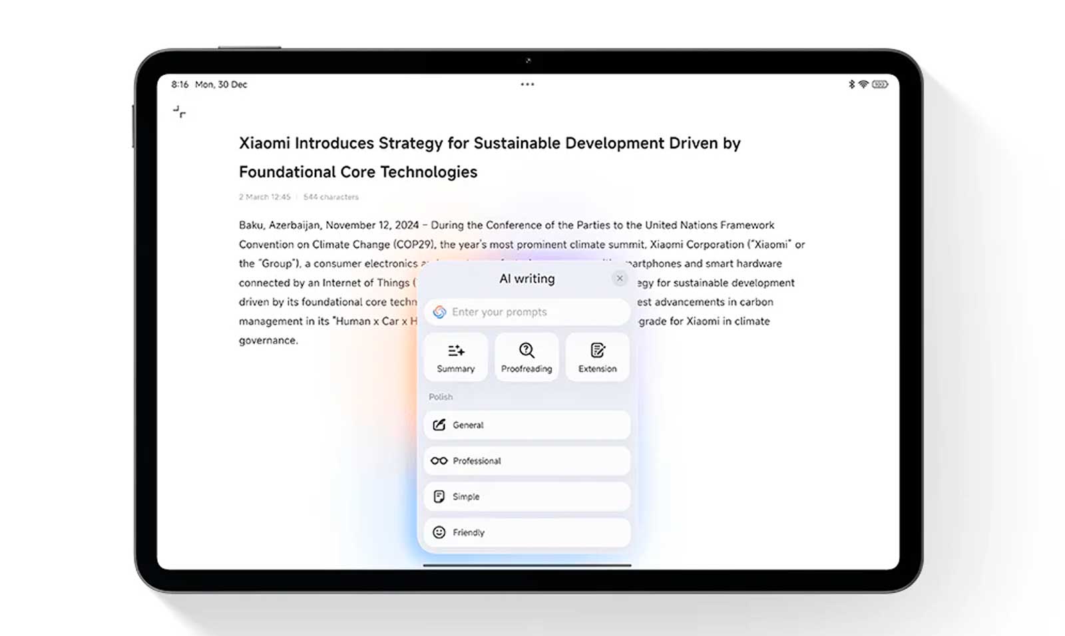Click the Wi-Fi status icon
Image resolution: width=1065 pixels, height=636 pixels.
[x=863, y=84]
